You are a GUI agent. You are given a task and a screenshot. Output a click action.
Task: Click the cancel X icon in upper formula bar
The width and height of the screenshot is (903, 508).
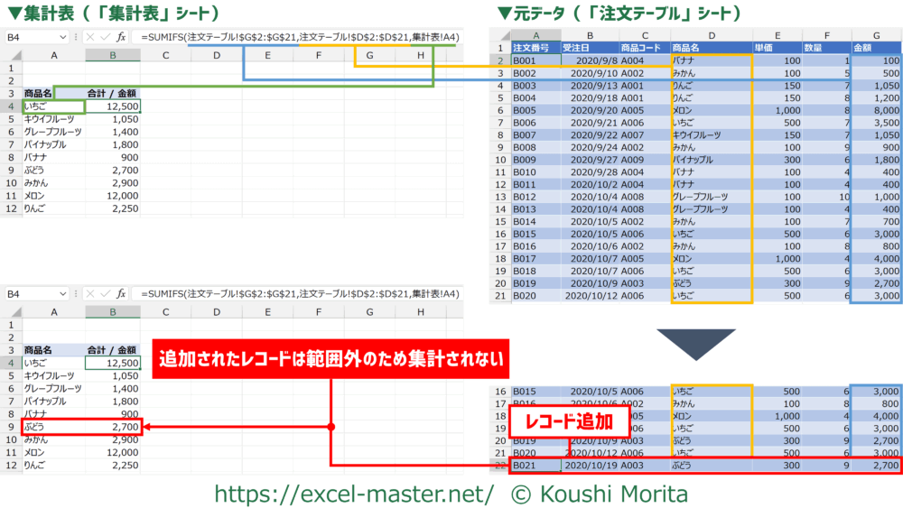coord(88,38)
